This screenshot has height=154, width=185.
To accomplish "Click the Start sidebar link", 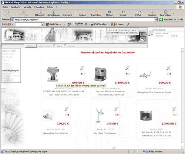I will click(x=6, y=60).
